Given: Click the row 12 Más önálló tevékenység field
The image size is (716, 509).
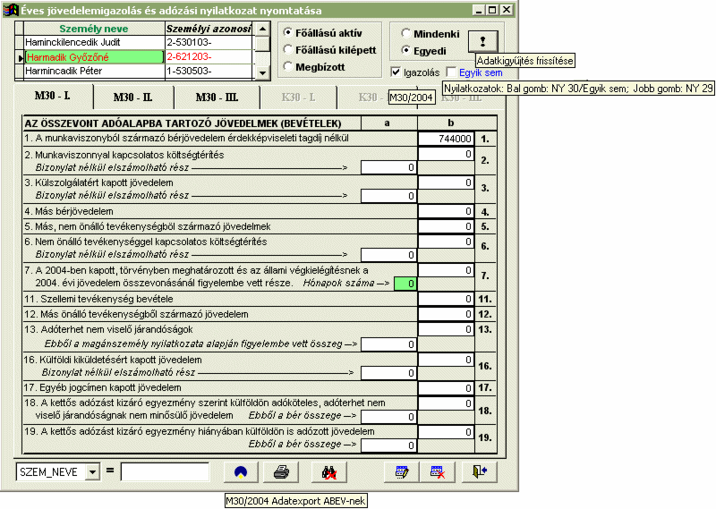Looking at the screenshot, I should 446,314.
